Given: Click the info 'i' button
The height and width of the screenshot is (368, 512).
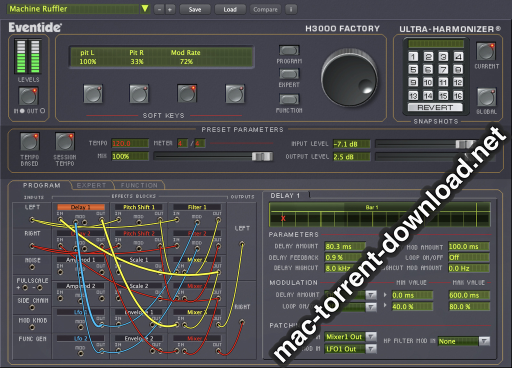Looking at the screenshot, I should point(290,9).
